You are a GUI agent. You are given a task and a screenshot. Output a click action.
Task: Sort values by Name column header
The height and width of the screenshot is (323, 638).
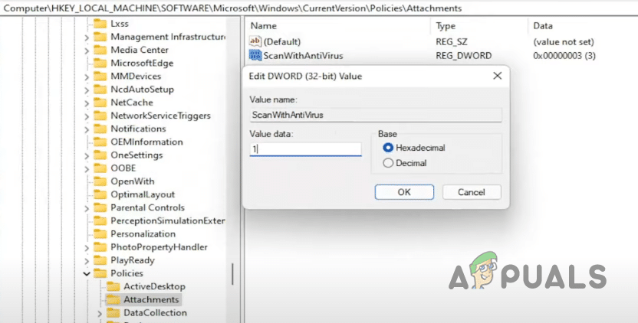coord(264,26)
